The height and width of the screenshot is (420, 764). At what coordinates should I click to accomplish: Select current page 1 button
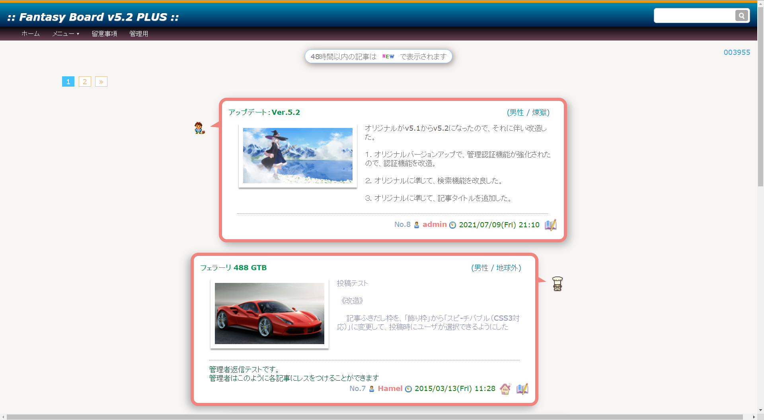click(68, 81)
